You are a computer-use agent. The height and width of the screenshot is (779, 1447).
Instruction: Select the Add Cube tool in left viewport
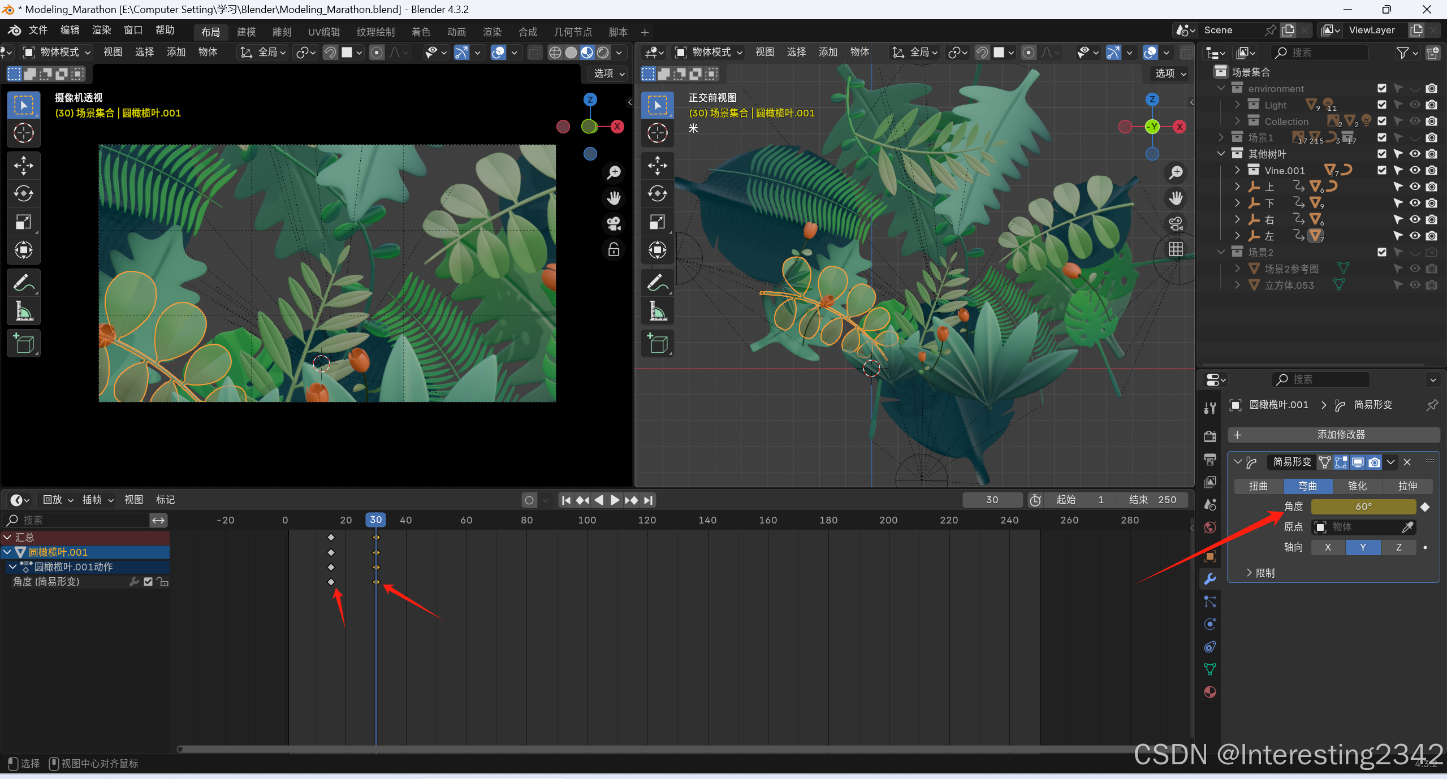pos(23,343)
